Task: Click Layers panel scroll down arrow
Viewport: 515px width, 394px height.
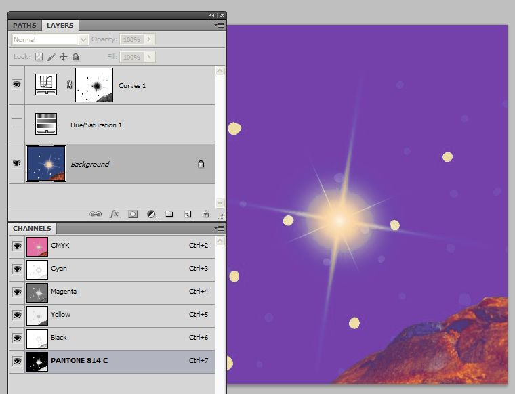Action: 220,202
